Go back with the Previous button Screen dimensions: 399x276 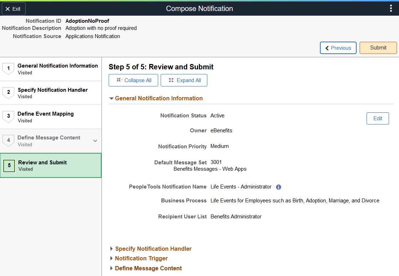coord(338,48)
